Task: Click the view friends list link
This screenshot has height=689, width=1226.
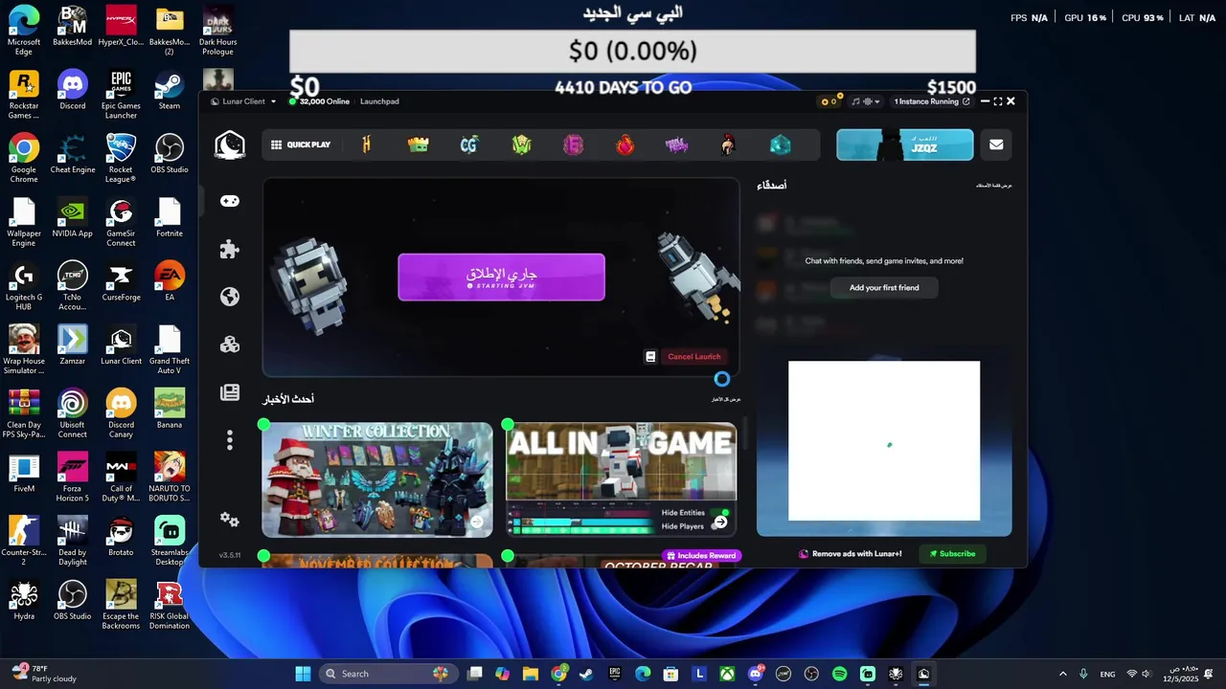Action: (x=993, y=185)
